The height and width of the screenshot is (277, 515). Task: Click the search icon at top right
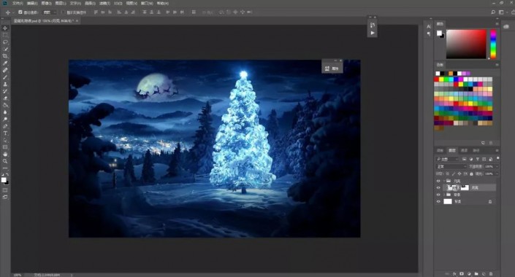493,12
